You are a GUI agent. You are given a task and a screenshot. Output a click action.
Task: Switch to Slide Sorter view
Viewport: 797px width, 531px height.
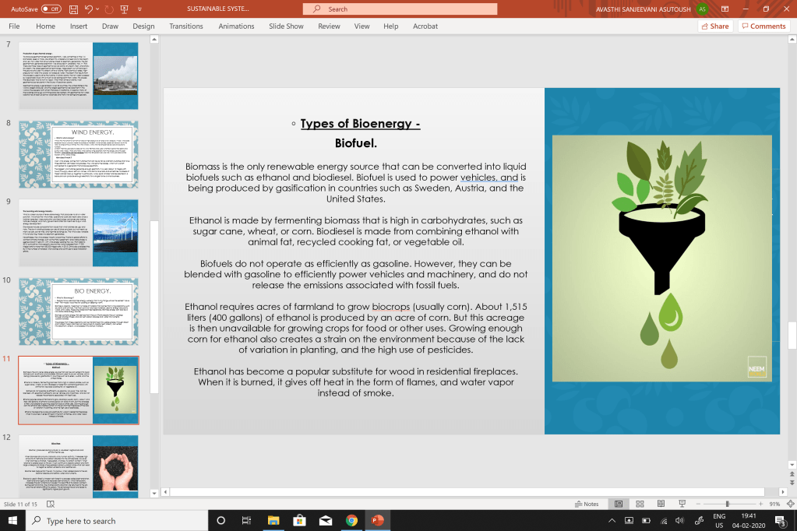640,504
